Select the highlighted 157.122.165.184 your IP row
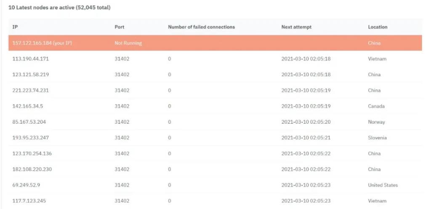The width and height of the screenshot is (426, 209). tap(215, 43)
